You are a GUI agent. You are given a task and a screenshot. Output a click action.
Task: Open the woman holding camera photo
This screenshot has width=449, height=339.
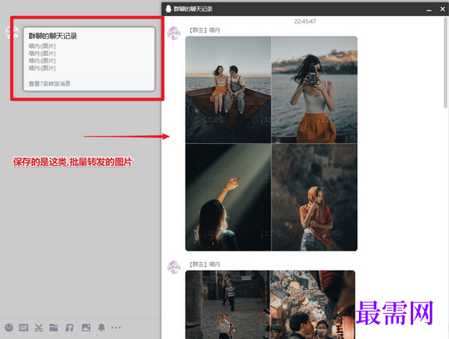coord(314,90)
